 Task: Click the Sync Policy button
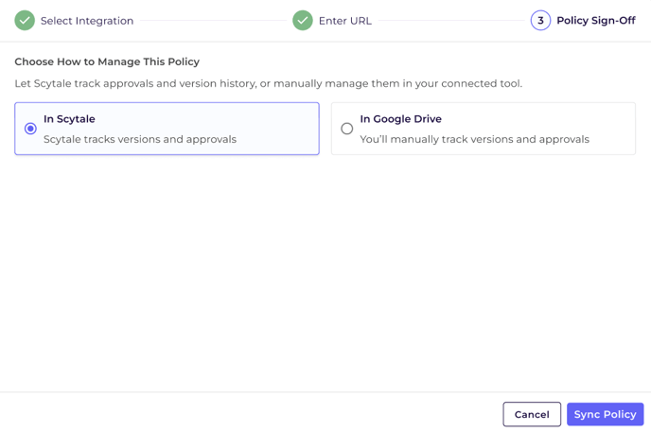click(x=605, y=414)
